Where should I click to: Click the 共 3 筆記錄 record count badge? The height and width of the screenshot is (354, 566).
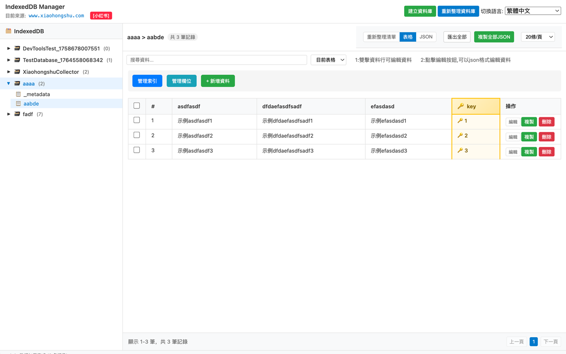[x=183, y=37]
